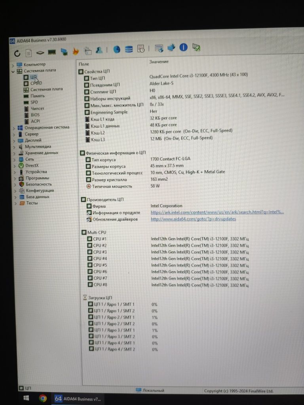The width and height of the screenshot is (304, 405).
Task: Select ЦП item in the tree
Action: coord(30,77)
